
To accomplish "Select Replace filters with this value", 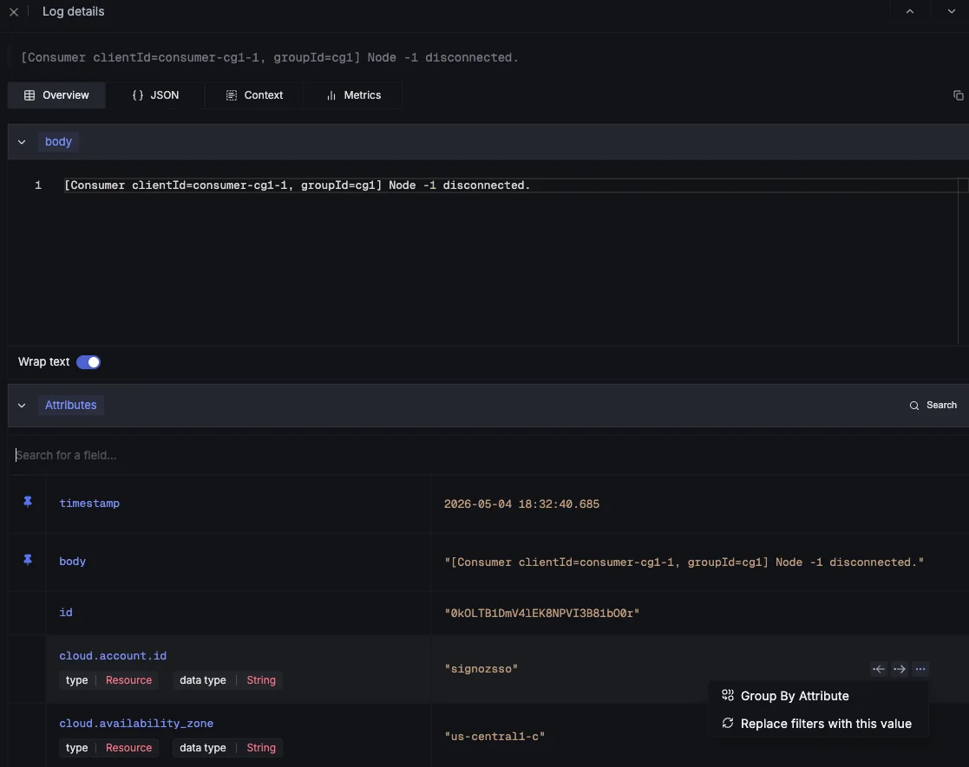I will pyautogui.click(x=818, y=724).
